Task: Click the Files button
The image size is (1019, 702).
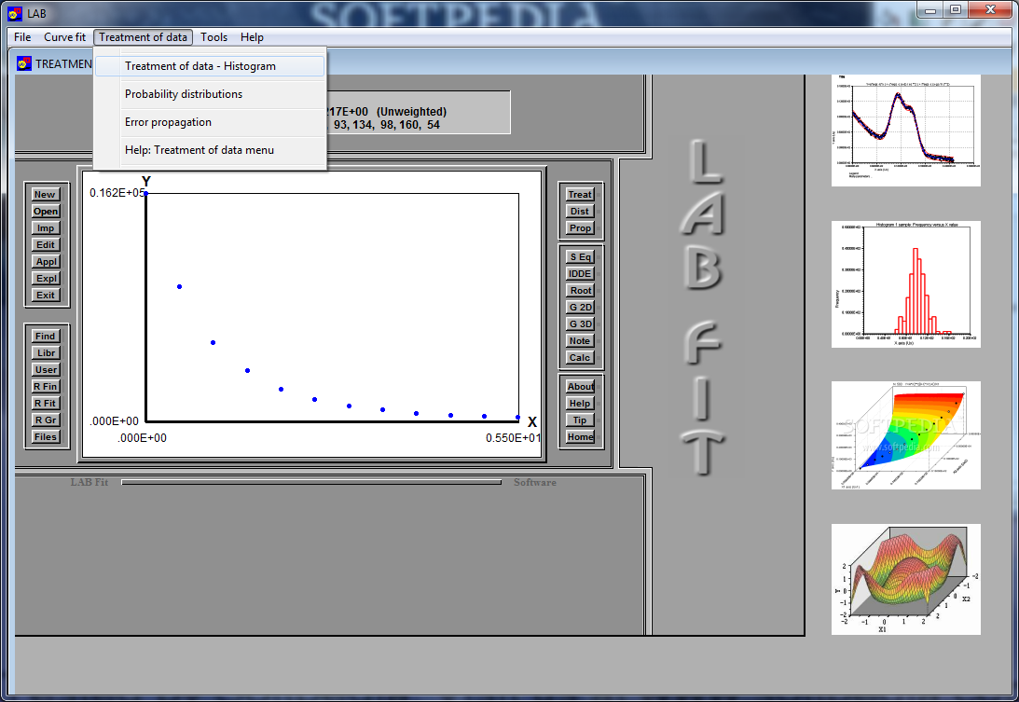Action: coord(46,437)
